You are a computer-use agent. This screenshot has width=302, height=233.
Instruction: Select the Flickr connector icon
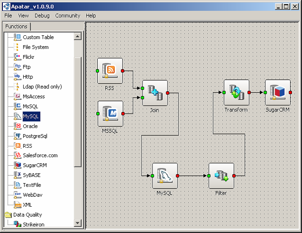pyautogui.click(x=17, y=57)
